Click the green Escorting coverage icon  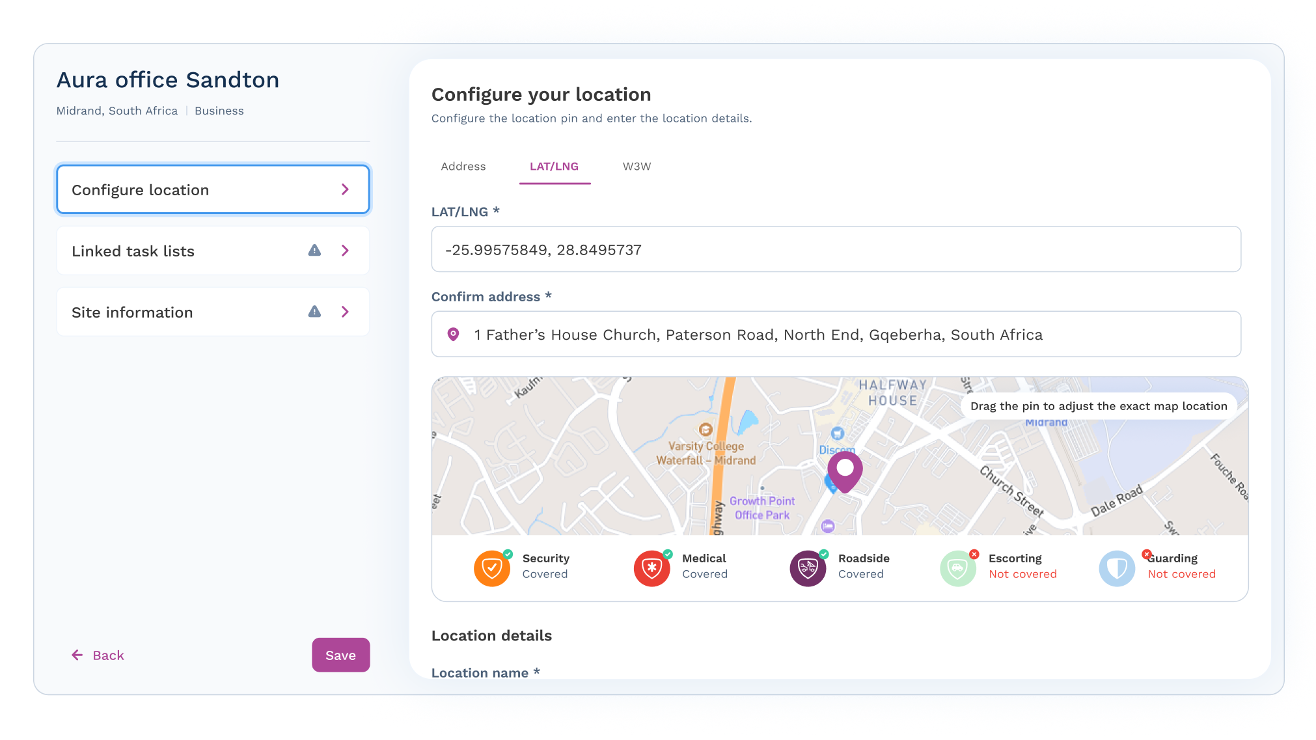pos(958,568)
